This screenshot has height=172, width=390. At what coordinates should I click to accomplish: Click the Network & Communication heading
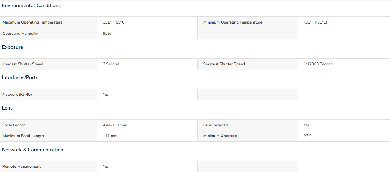(x=33, y=150)
